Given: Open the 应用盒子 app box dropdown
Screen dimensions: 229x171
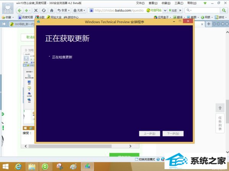Looking at the screenshot, I should 162,17.
